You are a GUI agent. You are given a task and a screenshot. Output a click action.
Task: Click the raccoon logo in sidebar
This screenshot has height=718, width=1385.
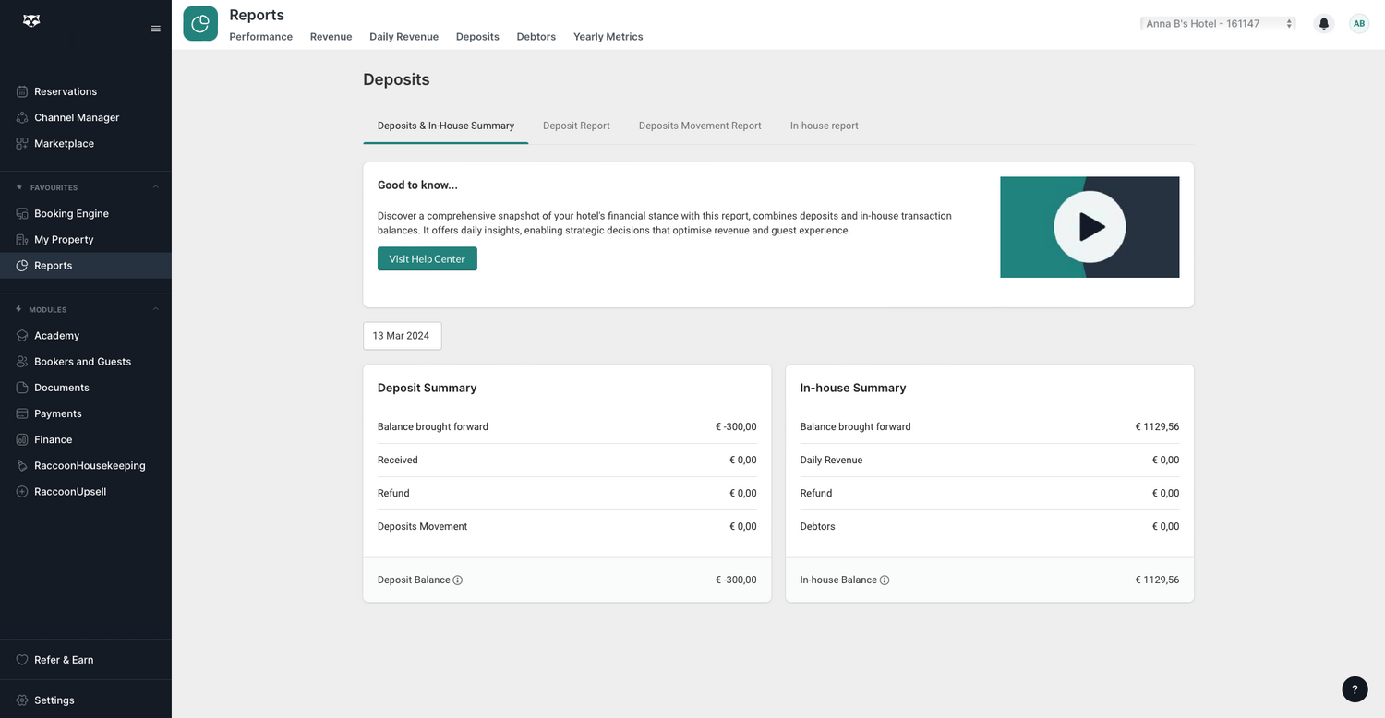click(31, 21)
